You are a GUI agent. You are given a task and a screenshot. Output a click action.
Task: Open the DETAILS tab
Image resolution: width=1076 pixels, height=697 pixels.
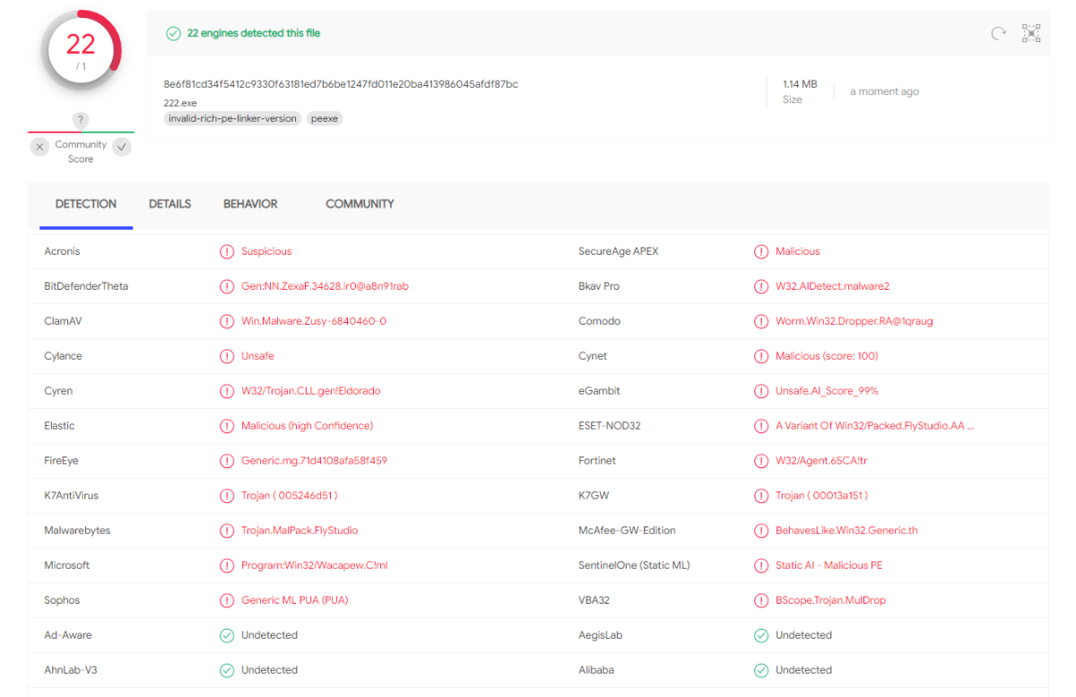(170, 205)
